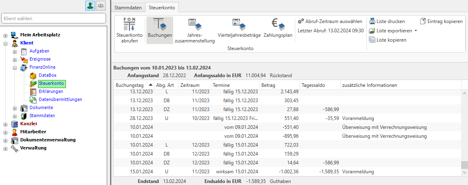
Task: Open DataBox in the tree
Action: 48,76
